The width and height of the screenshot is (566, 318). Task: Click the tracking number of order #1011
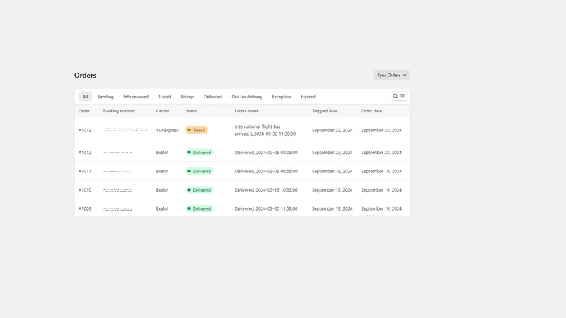point(117,171)
